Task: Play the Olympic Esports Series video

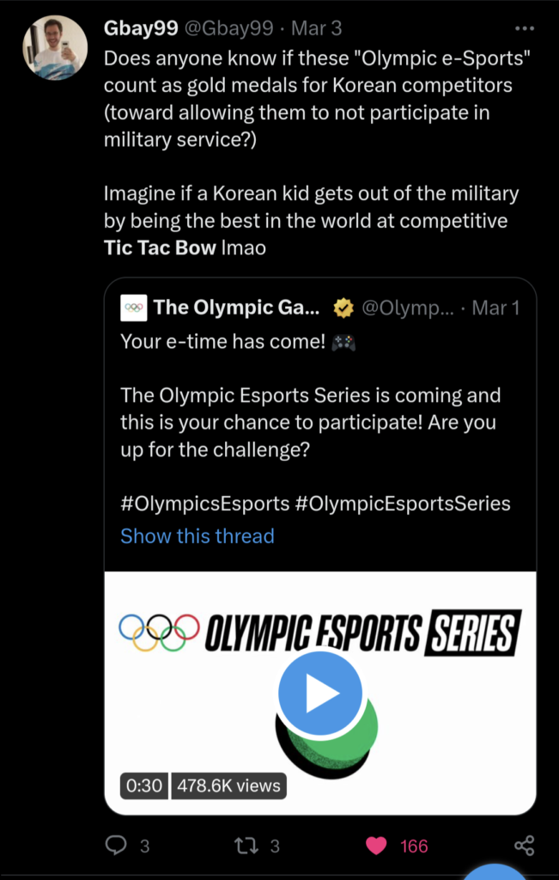Action: click(x=320, y=693)
